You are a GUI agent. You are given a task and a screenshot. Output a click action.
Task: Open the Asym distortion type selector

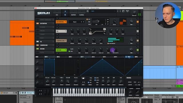tap(77, 22)
